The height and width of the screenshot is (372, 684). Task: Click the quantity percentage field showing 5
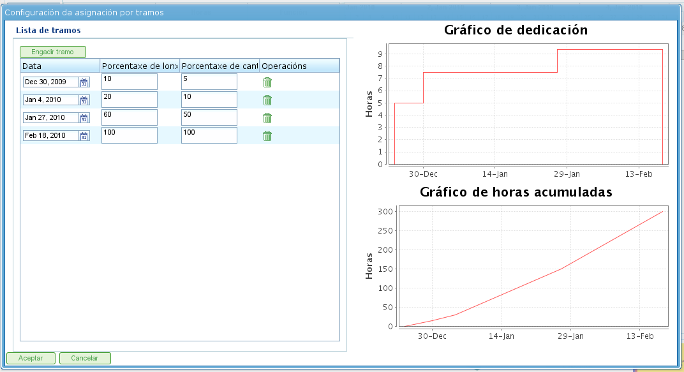209,82
